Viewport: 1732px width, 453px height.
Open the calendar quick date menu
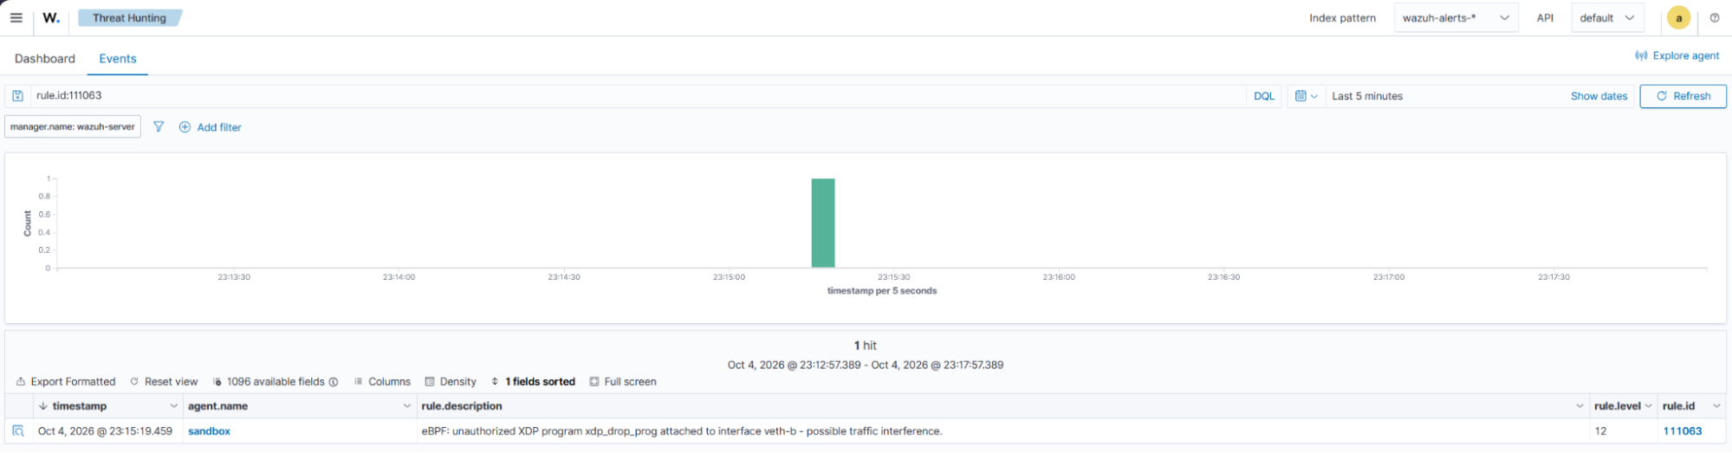[x=1306, y=96]
